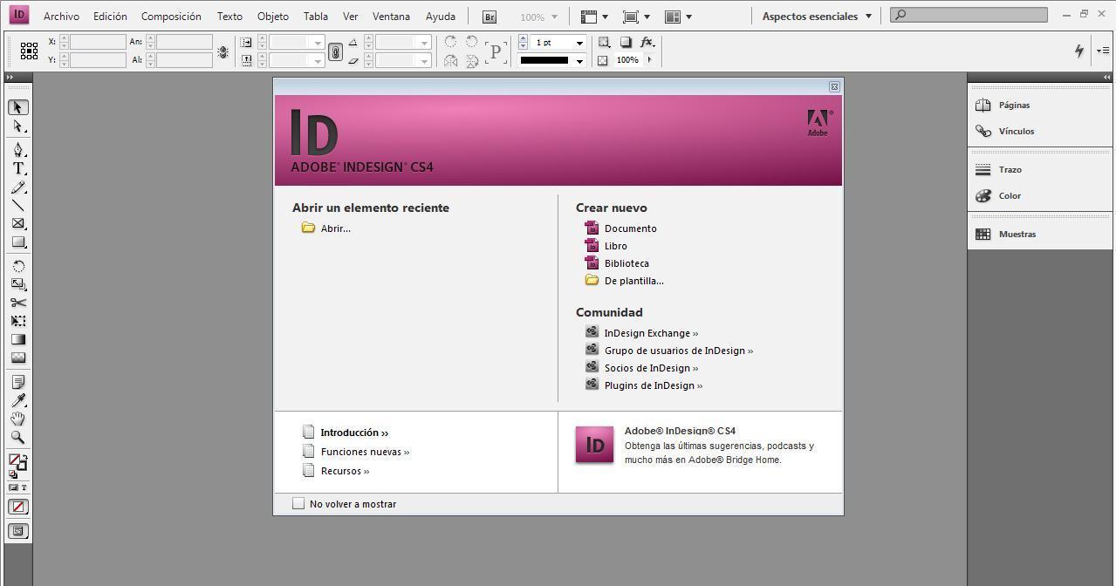Click the X position input field
This screenshot has width=1116, height=586.
98,42
